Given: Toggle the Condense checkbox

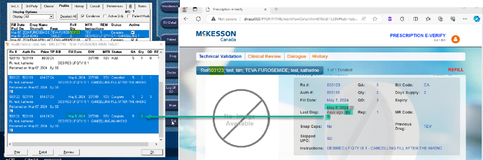Looking at the screenshot, I should click(x=83, y=16).
